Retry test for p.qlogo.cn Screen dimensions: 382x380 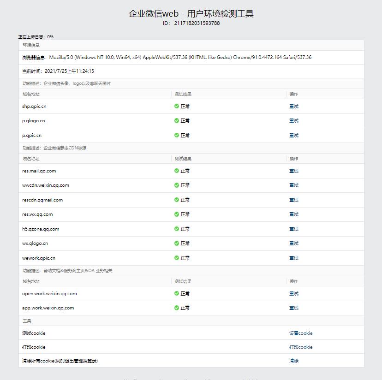pyautogui.click(x=294, y=120)
